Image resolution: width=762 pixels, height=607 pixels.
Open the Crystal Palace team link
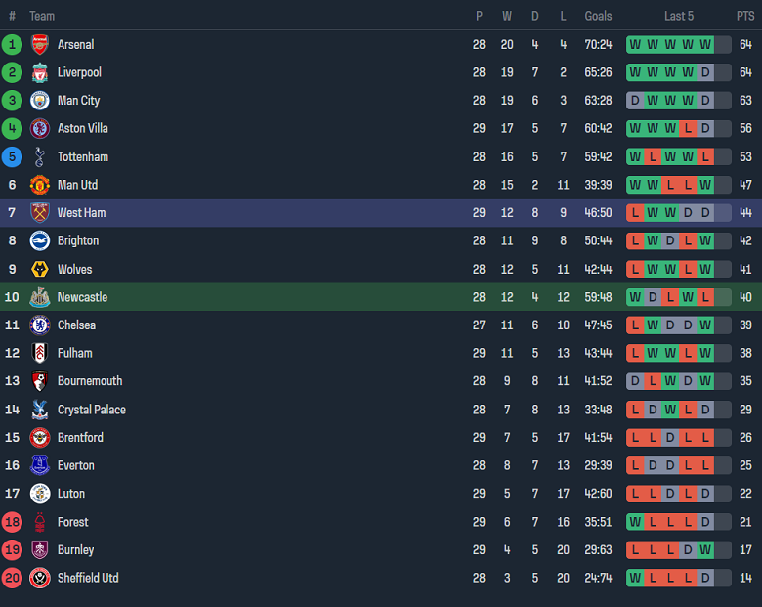tap(91, 410)
